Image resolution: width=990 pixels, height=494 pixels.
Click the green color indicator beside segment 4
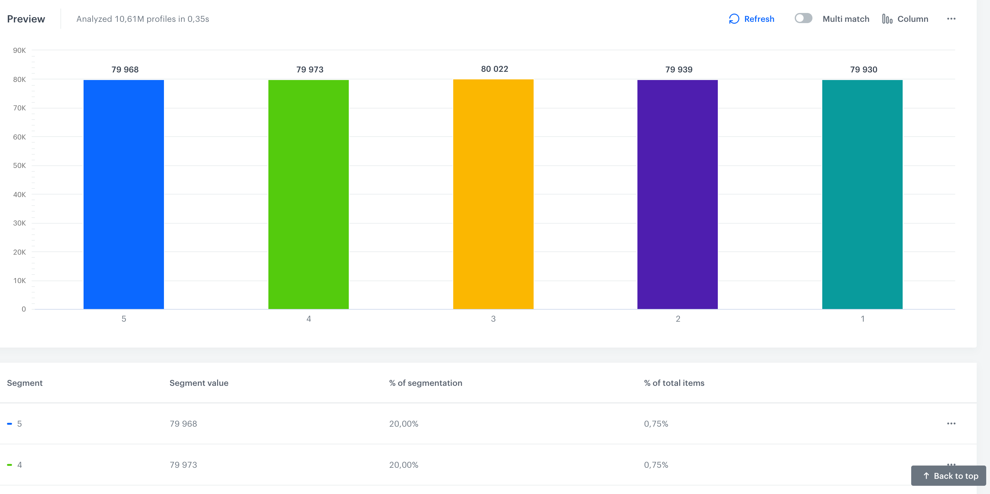(9, 465)
